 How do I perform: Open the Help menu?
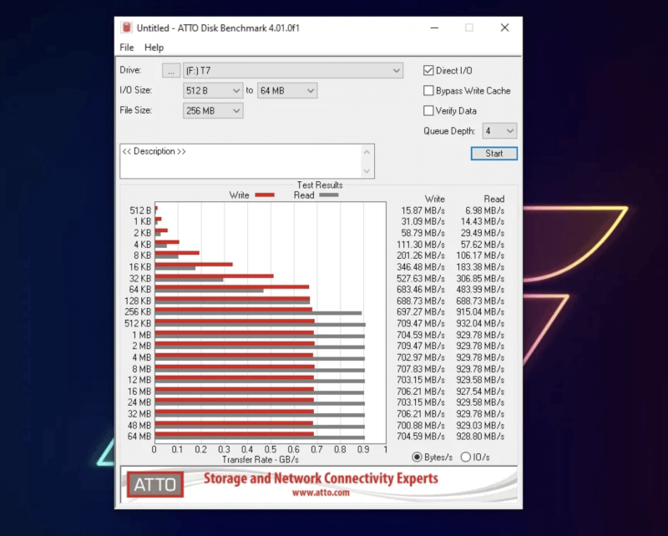pos(154,48)
